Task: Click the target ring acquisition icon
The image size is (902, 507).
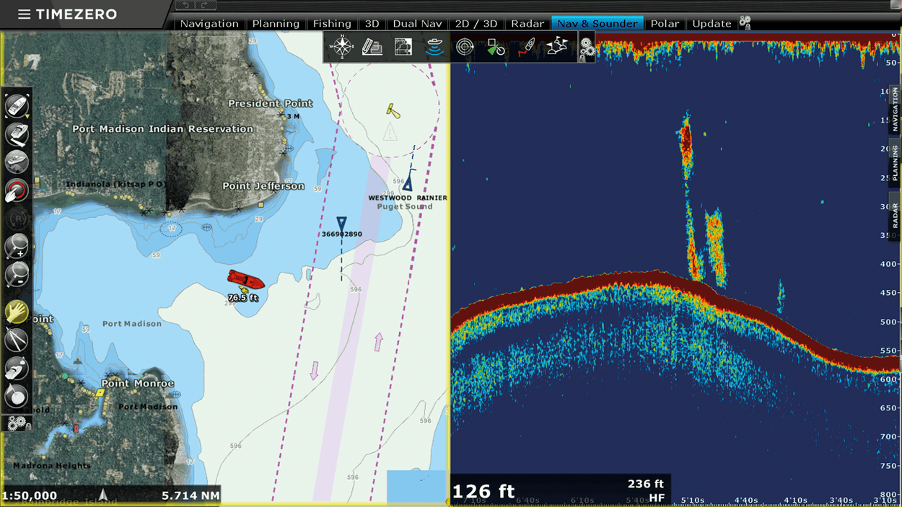Action: coord(465,46)
